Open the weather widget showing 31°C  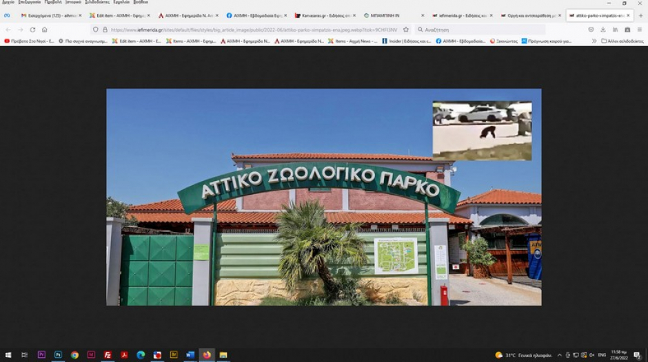coord(523,355)
